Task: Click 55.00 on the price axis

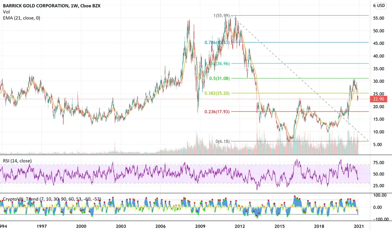Action: [379, 18]
